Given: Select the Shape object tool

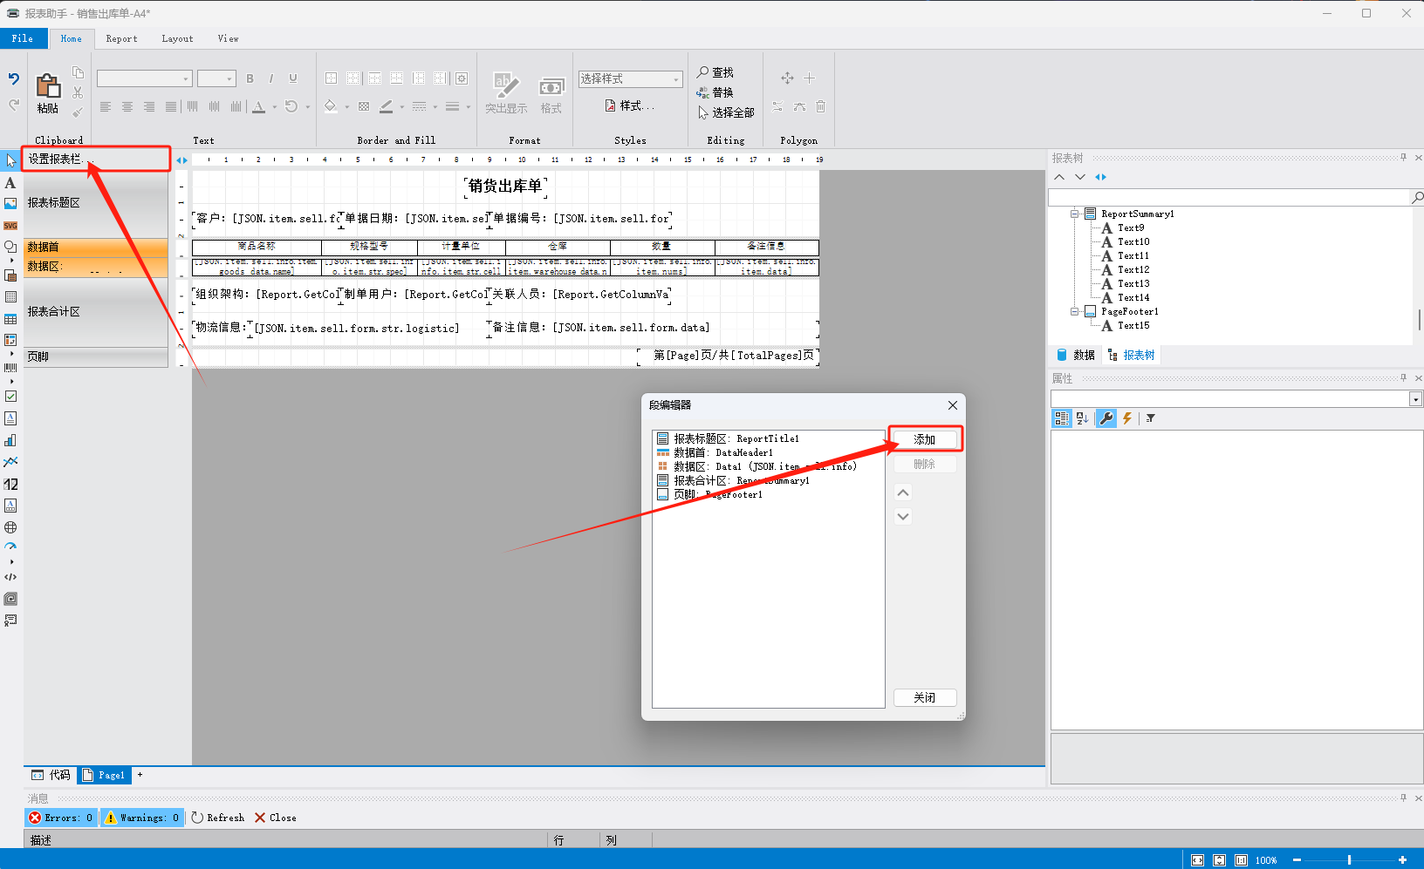Looking at the screenshot, I should pos(10,247).
